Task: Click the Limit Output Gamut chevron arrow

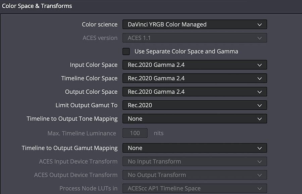Action: pyautogui.click(x=260, y=105)
